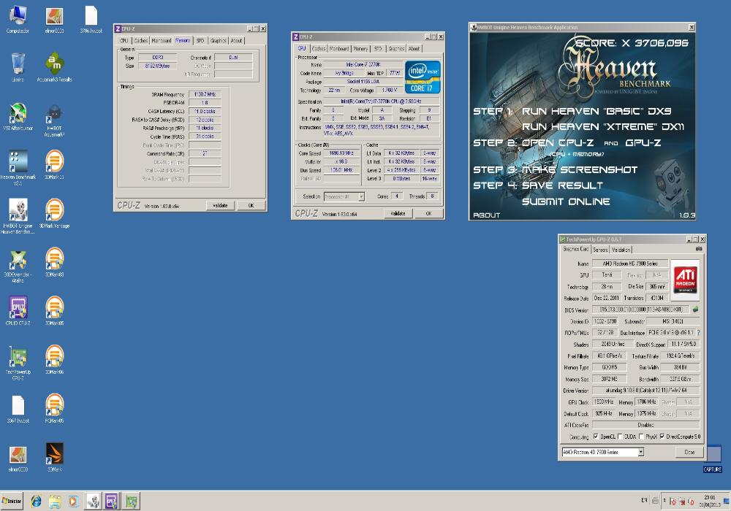This screenshot has width=731, height=511.
Task: Open the Aquamark3 Results desktop icon
Action: (x=54, y=67)
